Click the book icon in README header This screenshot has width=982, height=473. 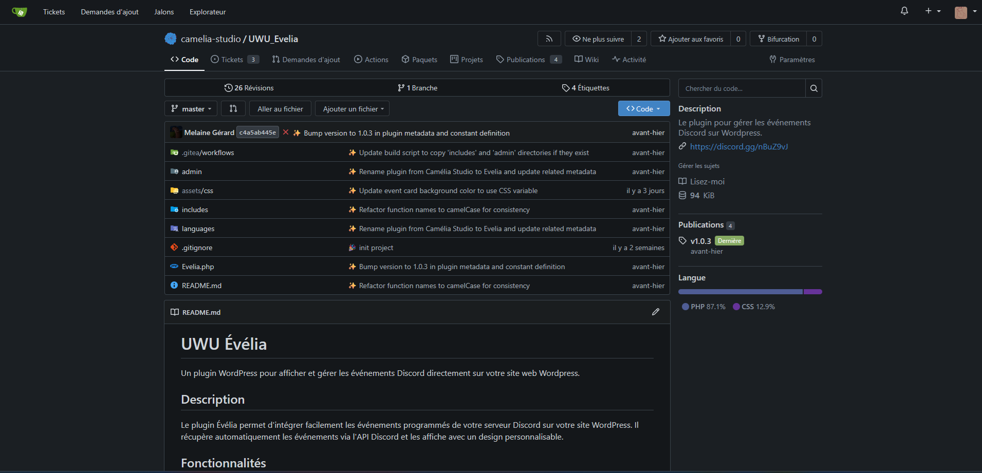(x=175, y=312)
